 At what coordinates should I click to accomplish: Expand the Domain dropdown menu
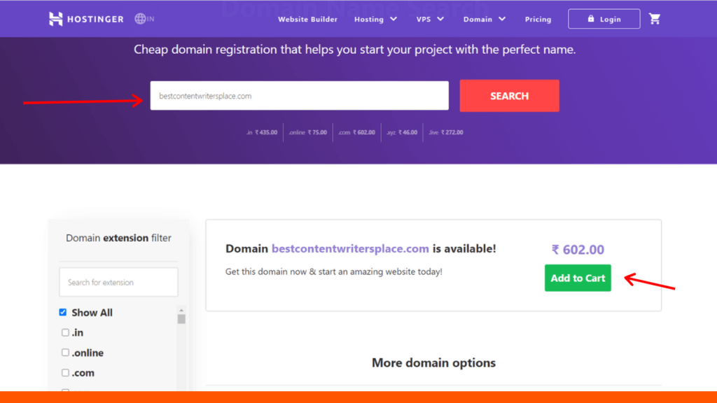tap(485, 19)
